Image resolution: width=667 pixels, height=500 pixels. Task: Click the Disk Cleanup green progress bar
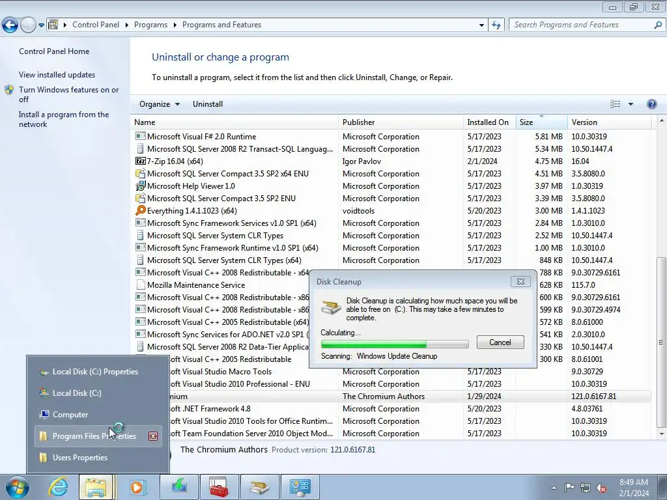coord(395,344)
